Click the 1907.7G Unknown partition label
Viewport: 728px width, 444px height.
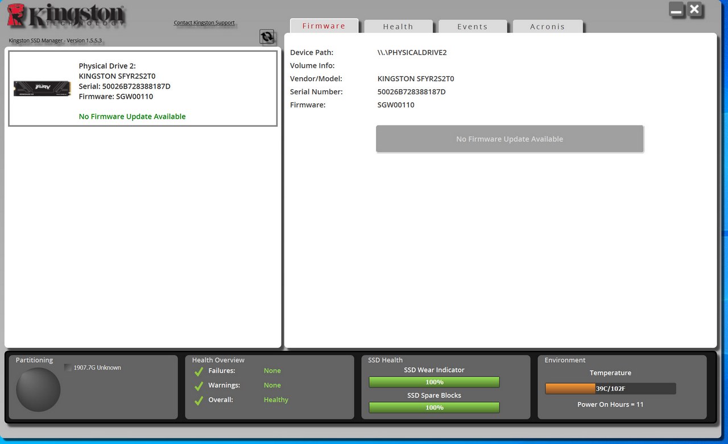coord(97,367)
